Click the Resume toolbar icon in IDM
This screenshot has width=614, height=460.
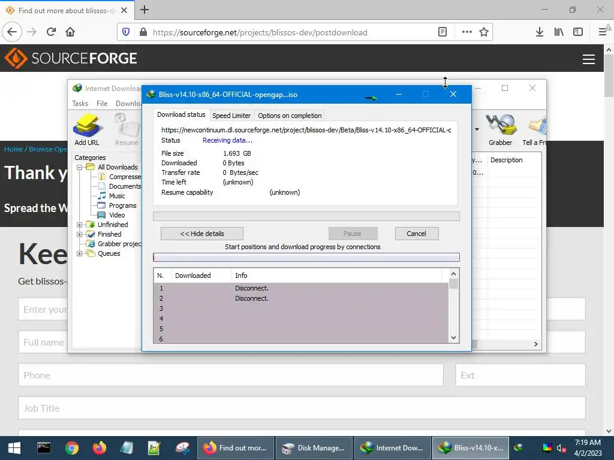127,129
